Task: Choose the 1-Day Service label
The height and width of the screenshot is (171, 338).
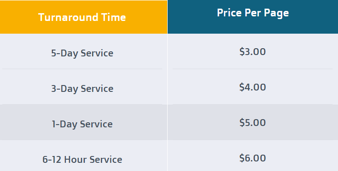Action: [82, 124]
